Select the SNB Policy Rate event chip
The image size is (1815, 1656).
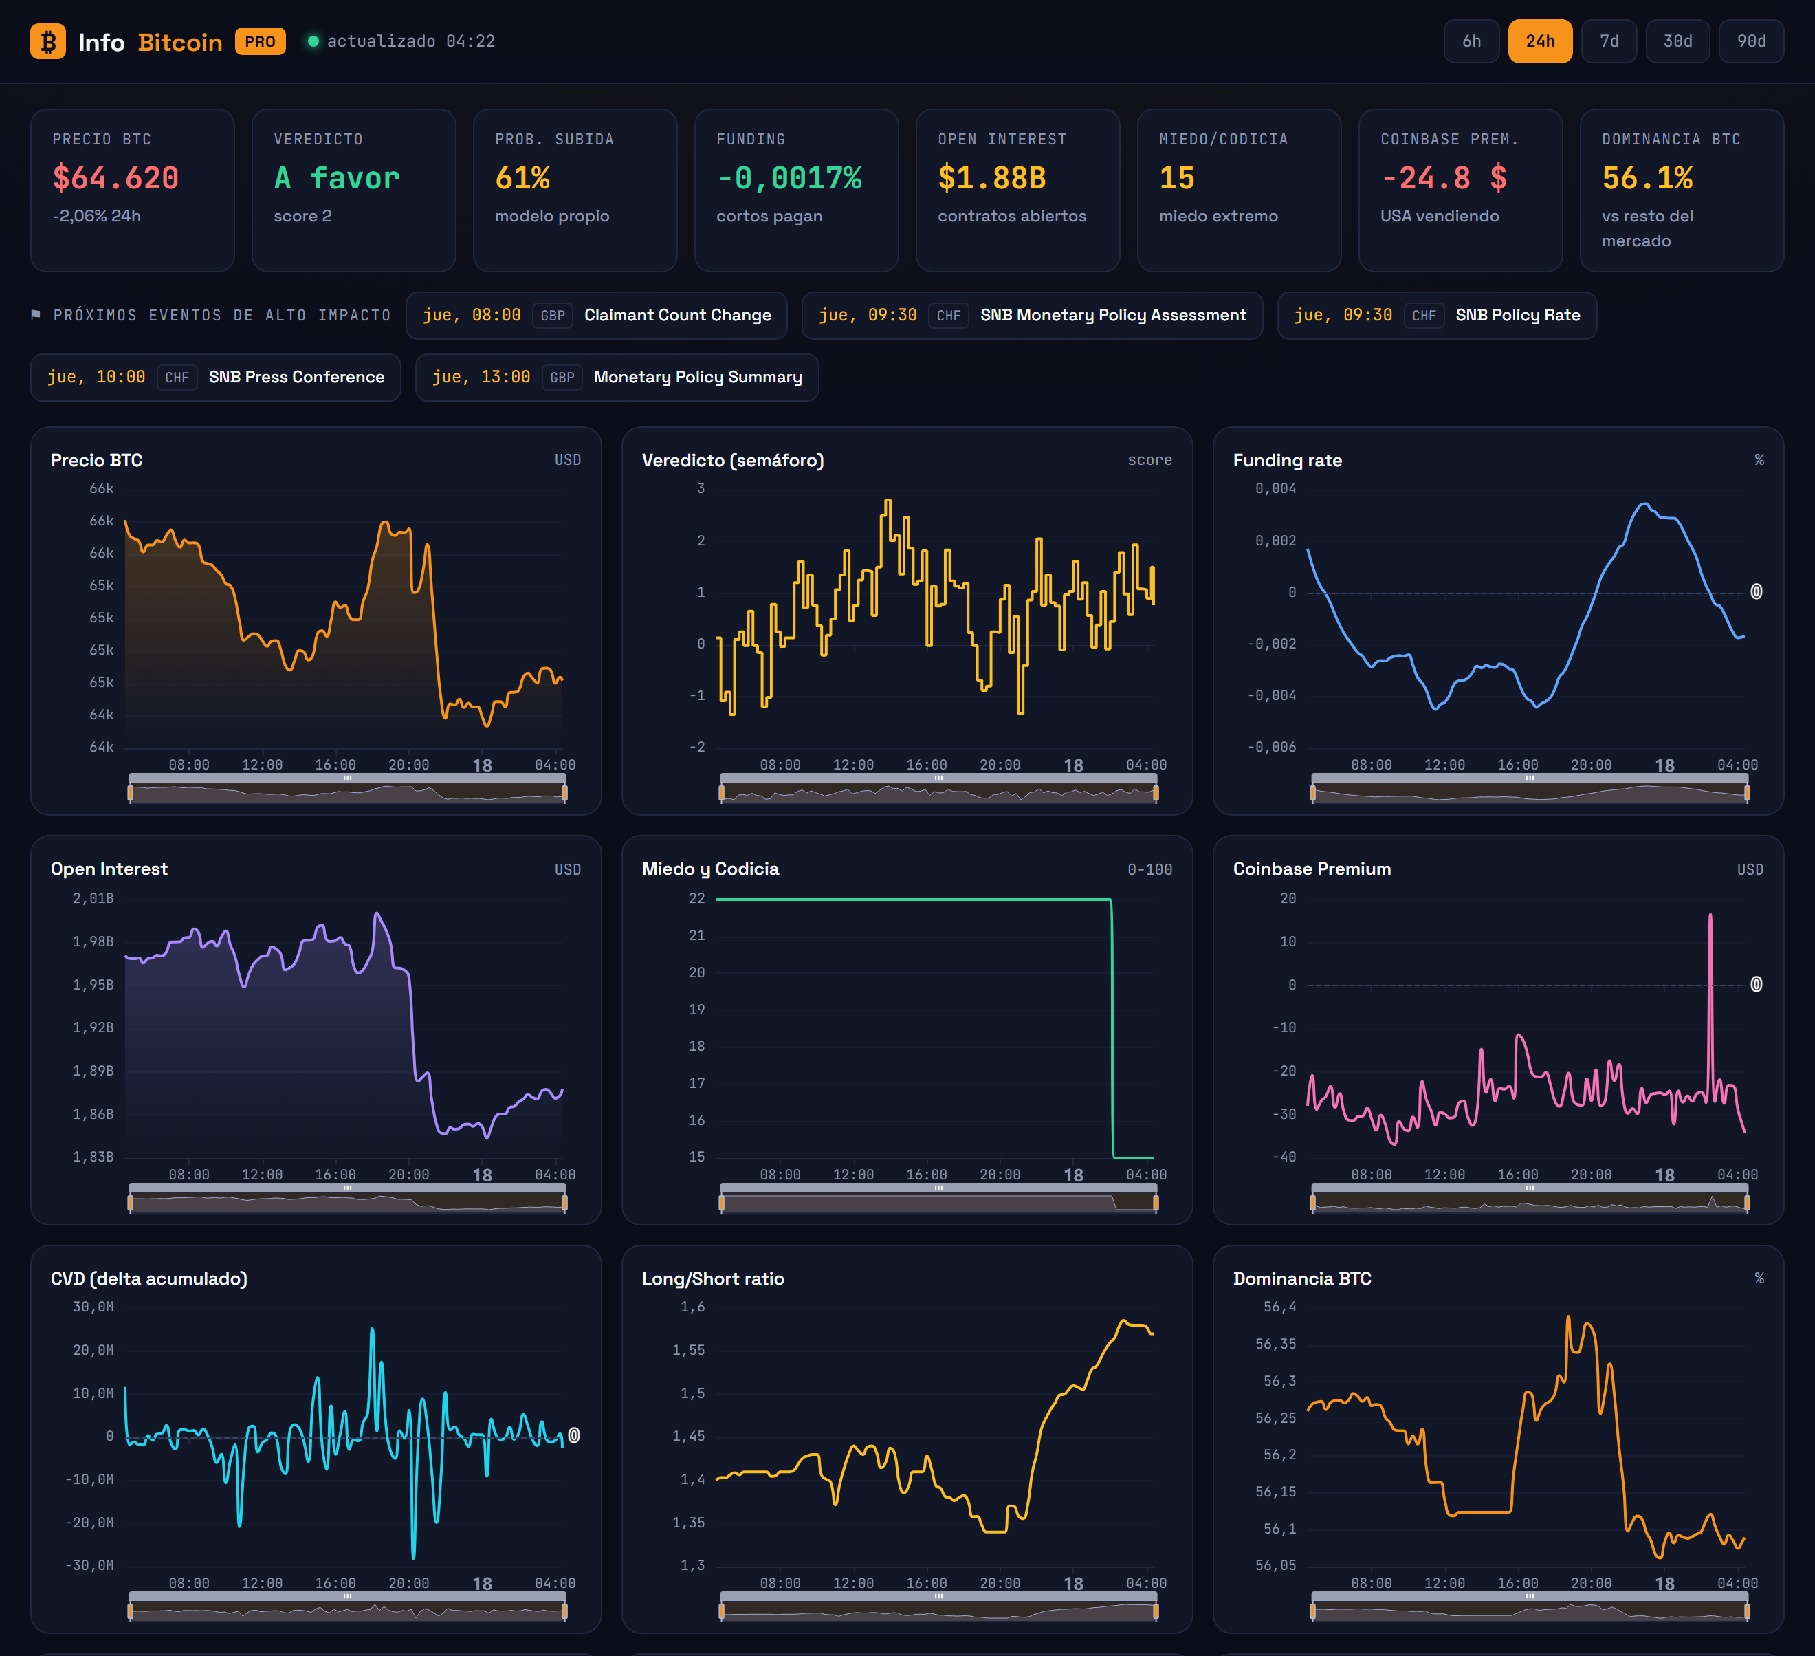[x=1437, y=315]
